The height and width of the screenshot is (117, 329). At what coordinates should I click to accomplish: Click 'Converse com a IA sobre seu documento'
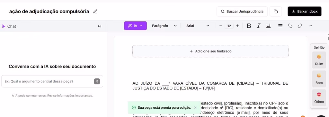(x=52, y=66)
